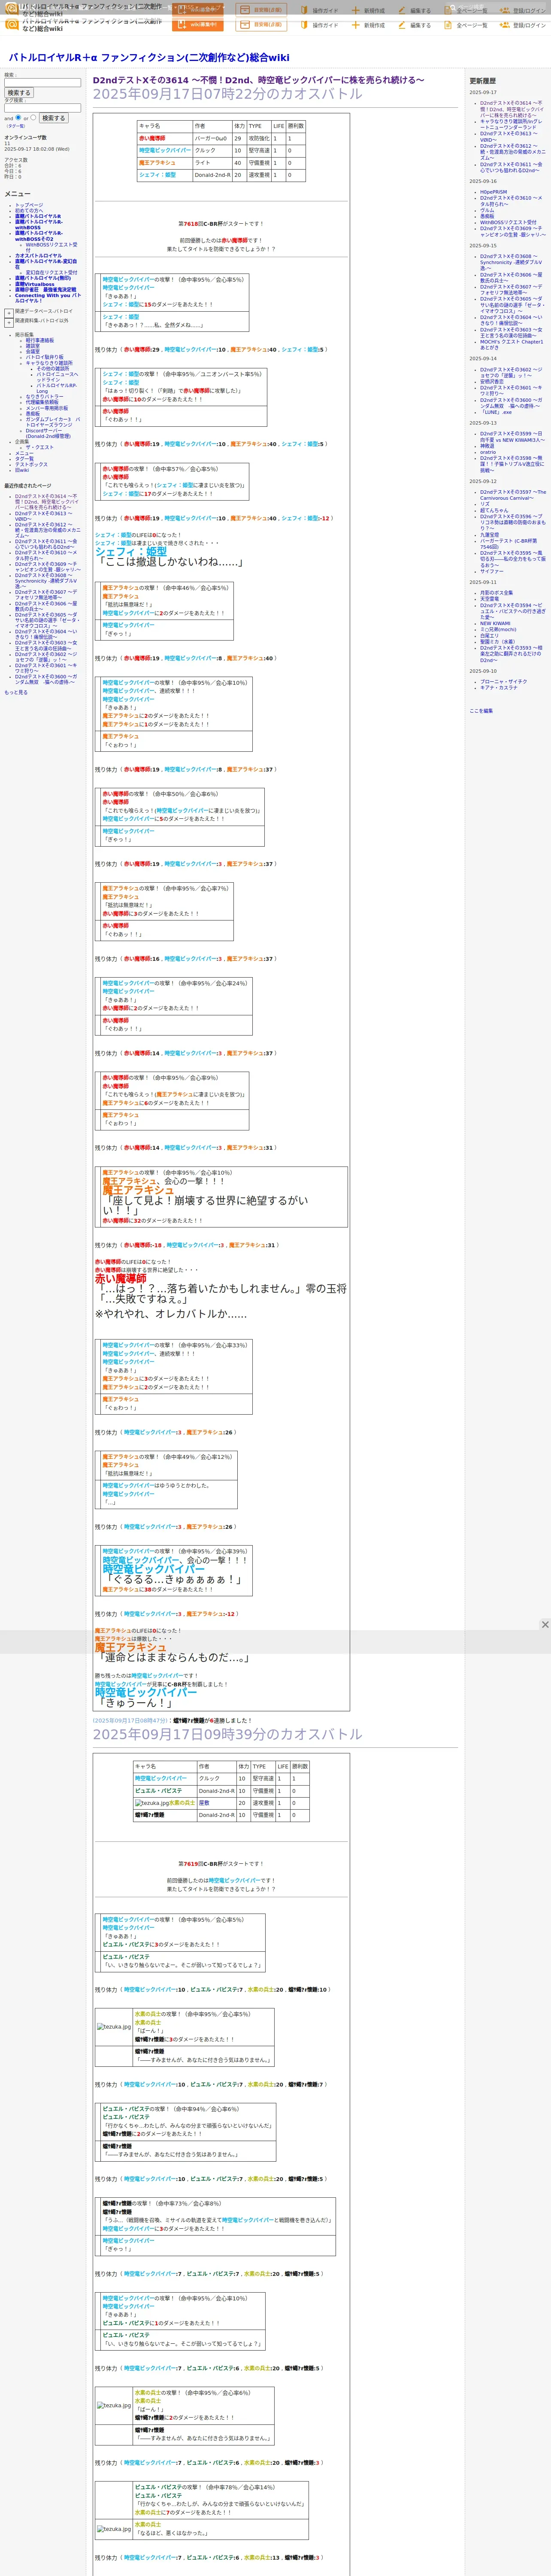551x2576 pixels.
Task: Open 愚痴板 in 更新履歴 list
Action: point(487,216)
